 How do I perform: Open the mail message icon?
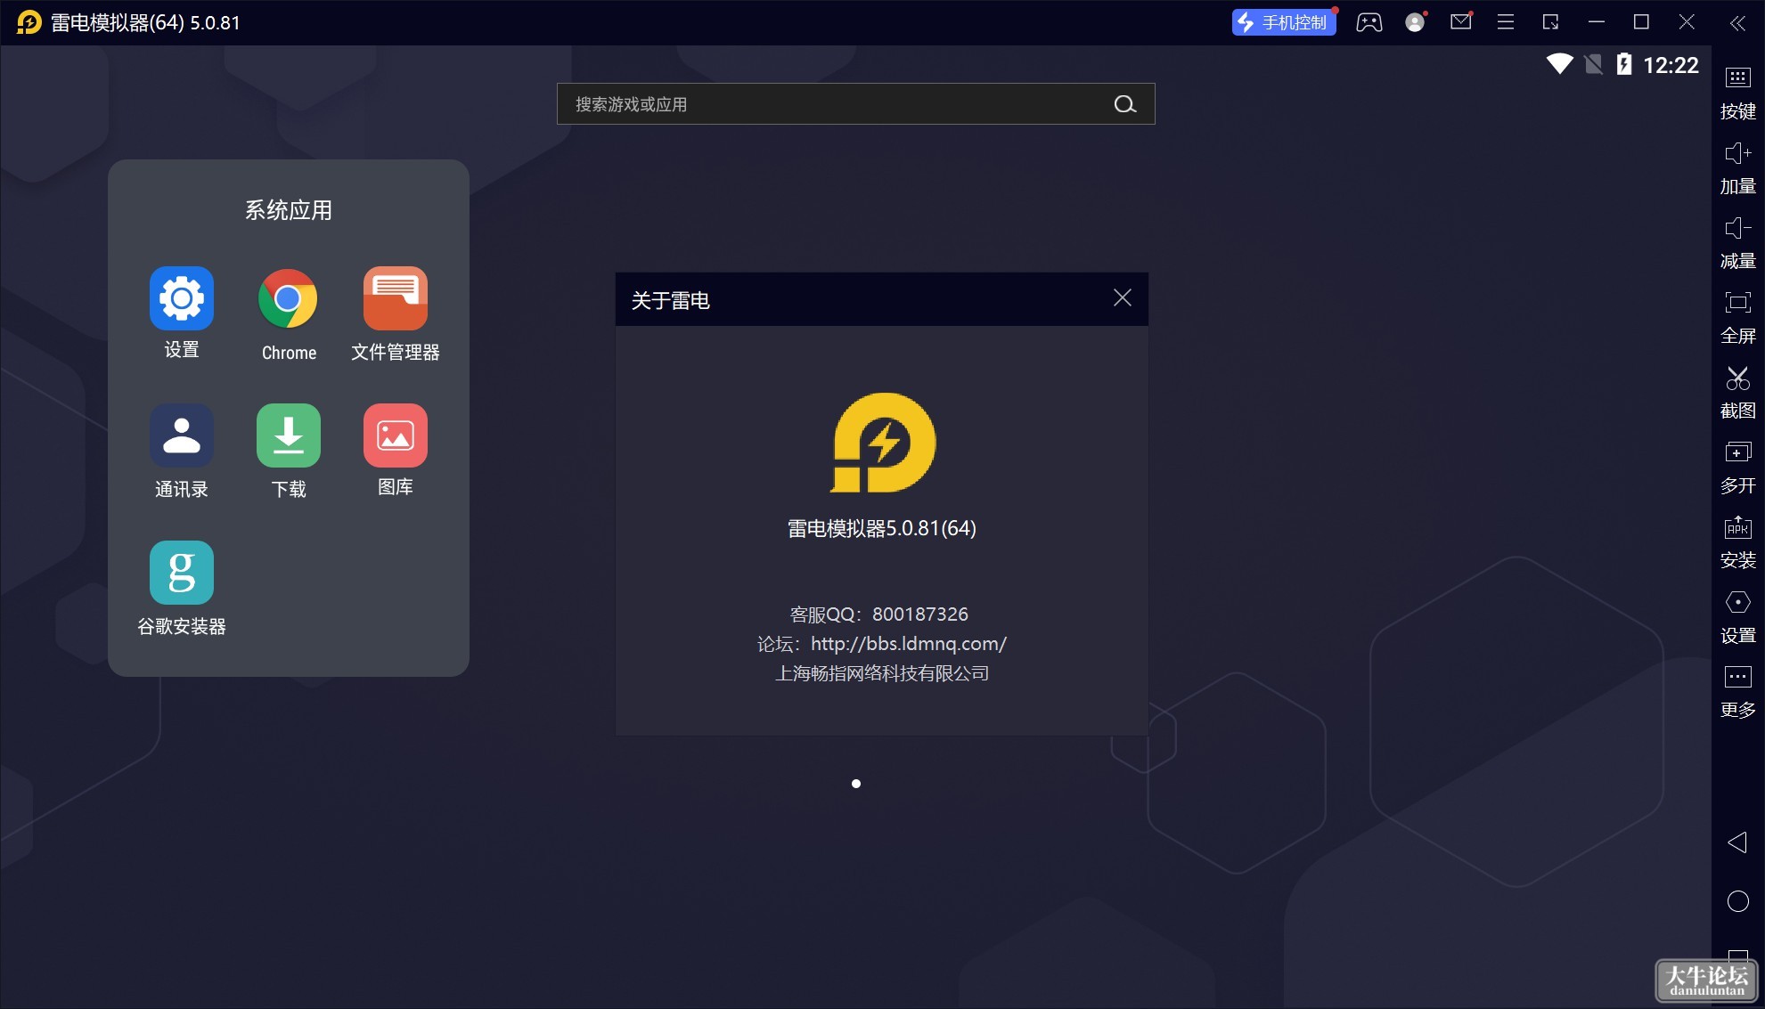1461,21
